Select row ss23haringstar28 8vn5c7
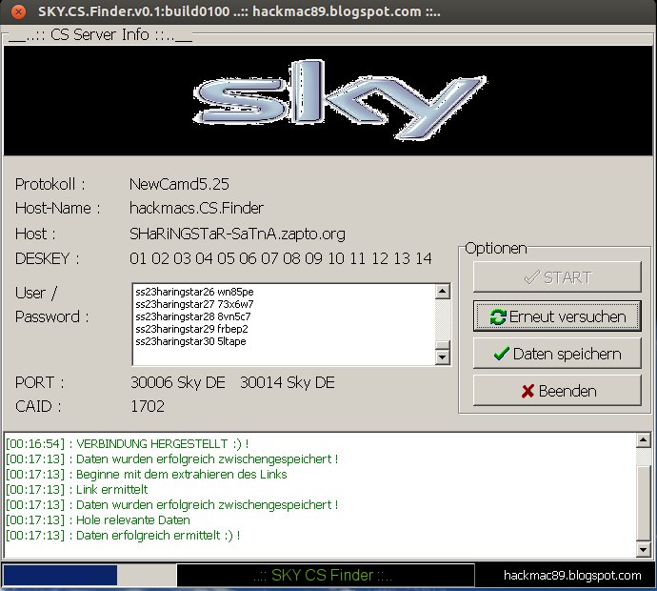Viewport: 657px width, 591px height. tap(193, 316)
